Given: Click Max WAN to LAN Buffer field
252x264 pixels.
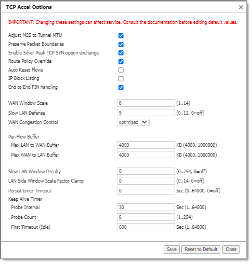Looking at the screenshot, I should click(146, 155).
